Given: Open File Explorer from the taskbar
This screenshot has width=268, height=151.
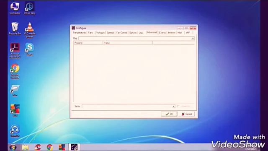Looking at the screenshot, I should pyautogui.click(x=25, y=147).
